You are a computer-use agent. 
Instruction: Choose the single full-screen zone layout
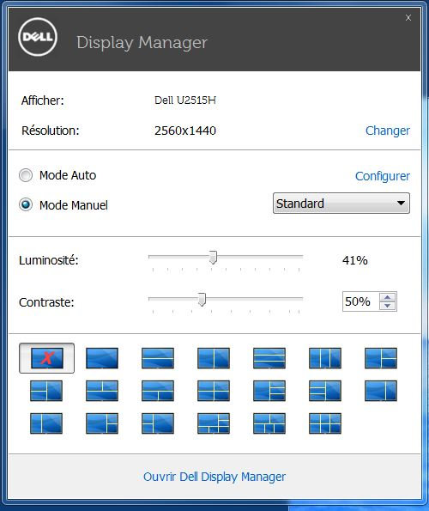coord(102,358)
